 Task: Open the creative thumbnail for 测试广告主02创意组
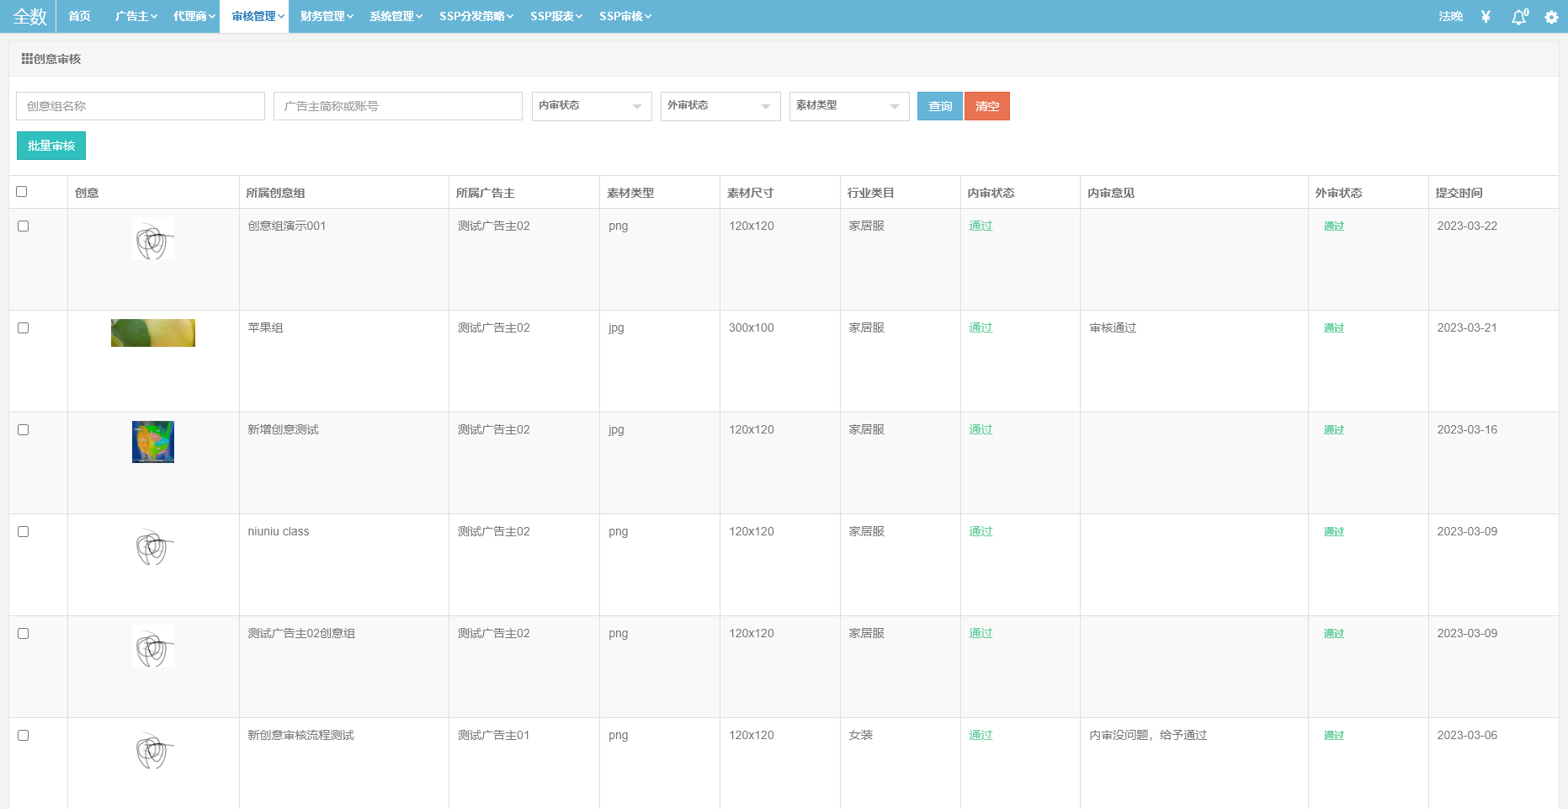pos(153,647)
